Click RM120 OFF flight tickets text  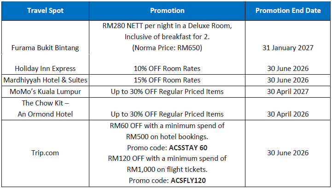[167, 164]
